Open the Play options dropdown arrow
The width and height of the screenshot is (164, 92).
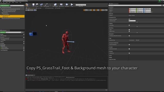pos(75,5)
